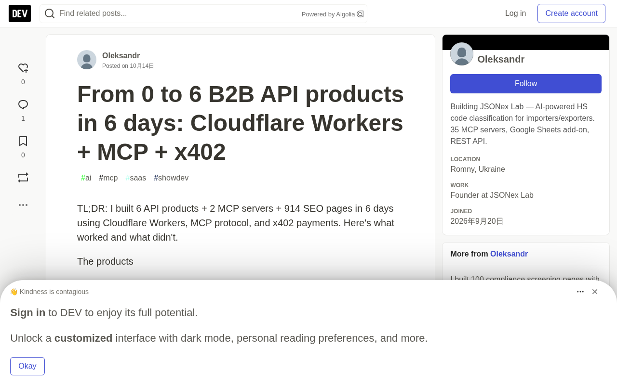Viewport: 617px width, 385px height.
Task: Open the #showdev tag
Action: tap(171, 178)
